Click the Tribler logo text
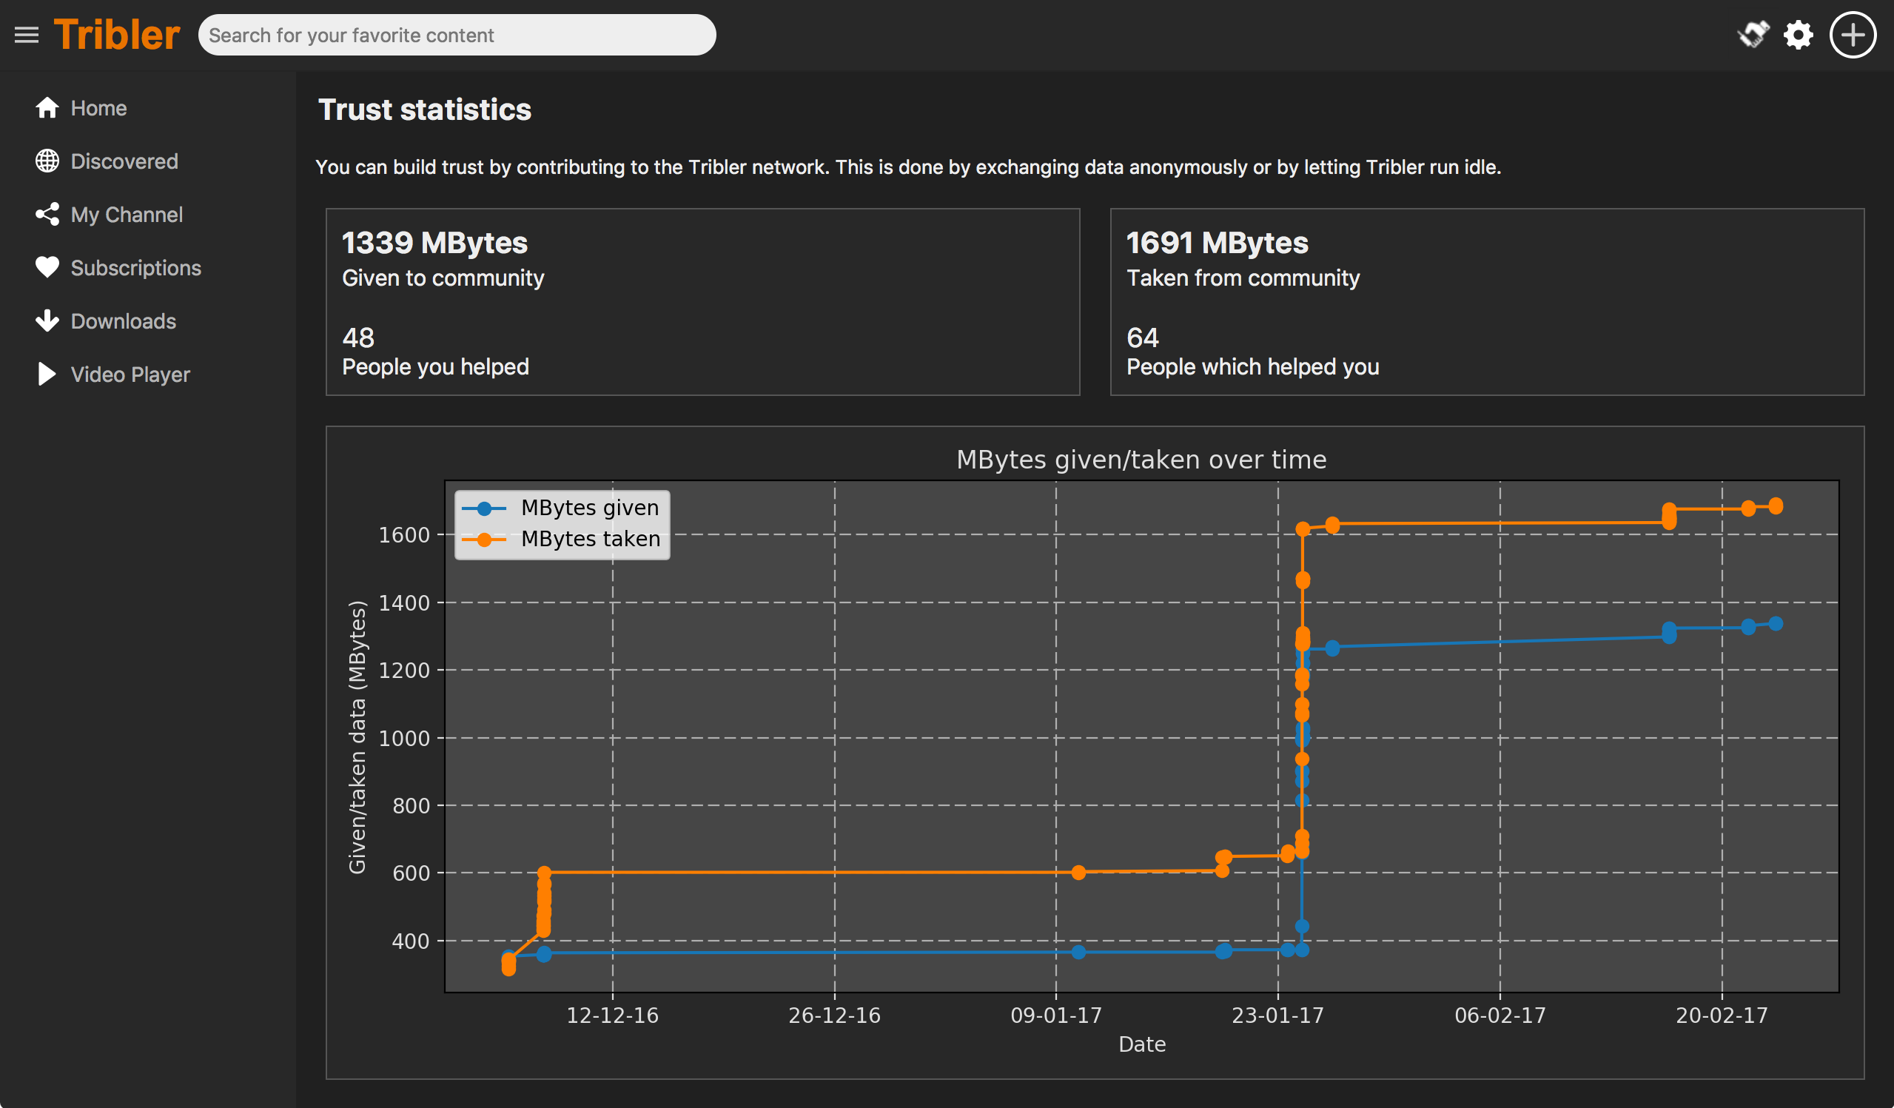Image resolution: width=1894 pixels, height=1108 pixels. click(116, 35)
